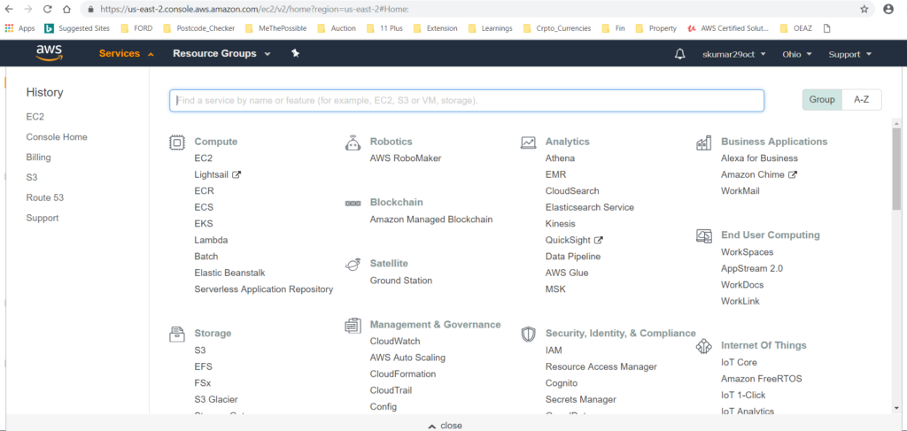Viewport: 907px width, 431px height.
Task: Open the Crpto_Currencies bookmark folder
Action: click(556, 27)
